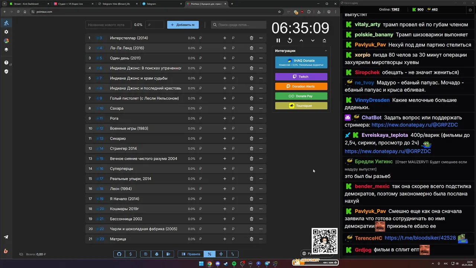This screenshot has height=268, width=476.
Task: Add amount to Один день (2011) lot
Action: coord(225,58)
